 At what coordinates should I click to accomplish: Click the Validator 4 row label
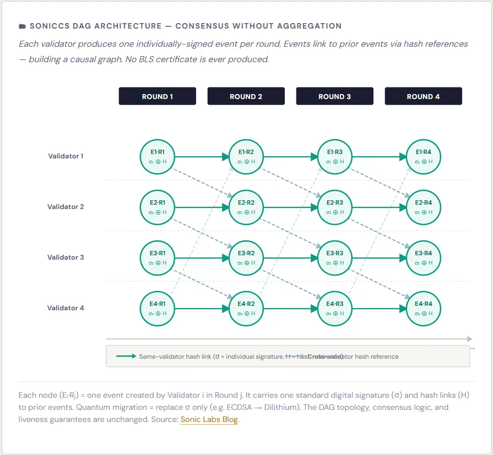66,308
